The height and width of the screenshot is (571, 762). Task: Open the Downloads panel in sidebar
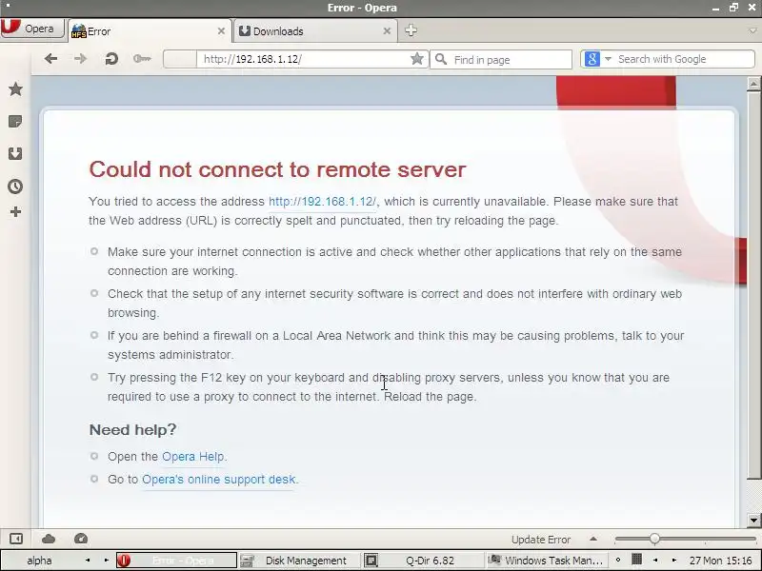[x=15, y=154]
